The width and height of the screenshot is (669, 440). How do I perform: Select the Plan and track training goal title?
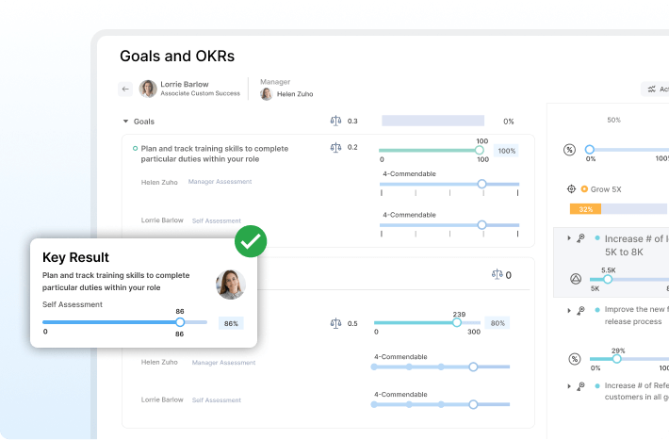click(215, 154)
